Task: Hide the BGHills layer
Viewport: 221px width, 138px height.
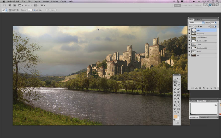Action: pyautogui.click(x=189, y=51)
